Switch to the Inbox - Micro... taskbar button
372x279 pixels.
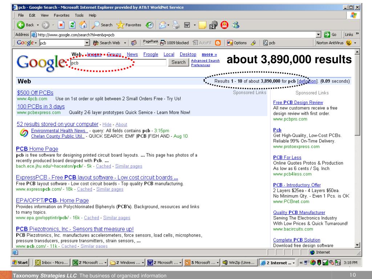click(52, 262)
